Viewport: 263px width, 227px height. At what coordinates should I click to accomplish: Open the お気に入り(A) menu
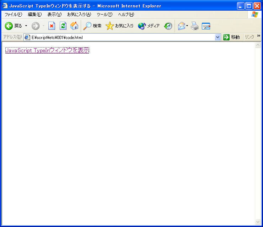coord(79,15)
